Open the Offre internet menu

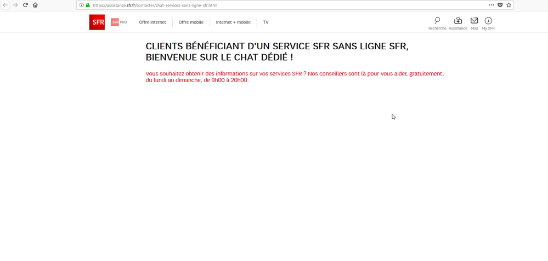[152, 22]
